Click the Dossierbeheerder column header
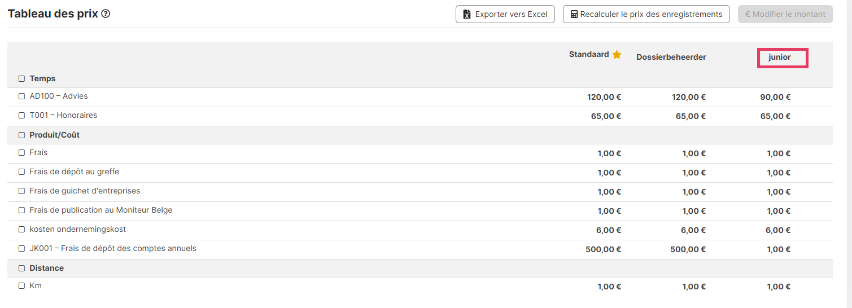This screenshot has width=852, height=308. coord(671,57)
